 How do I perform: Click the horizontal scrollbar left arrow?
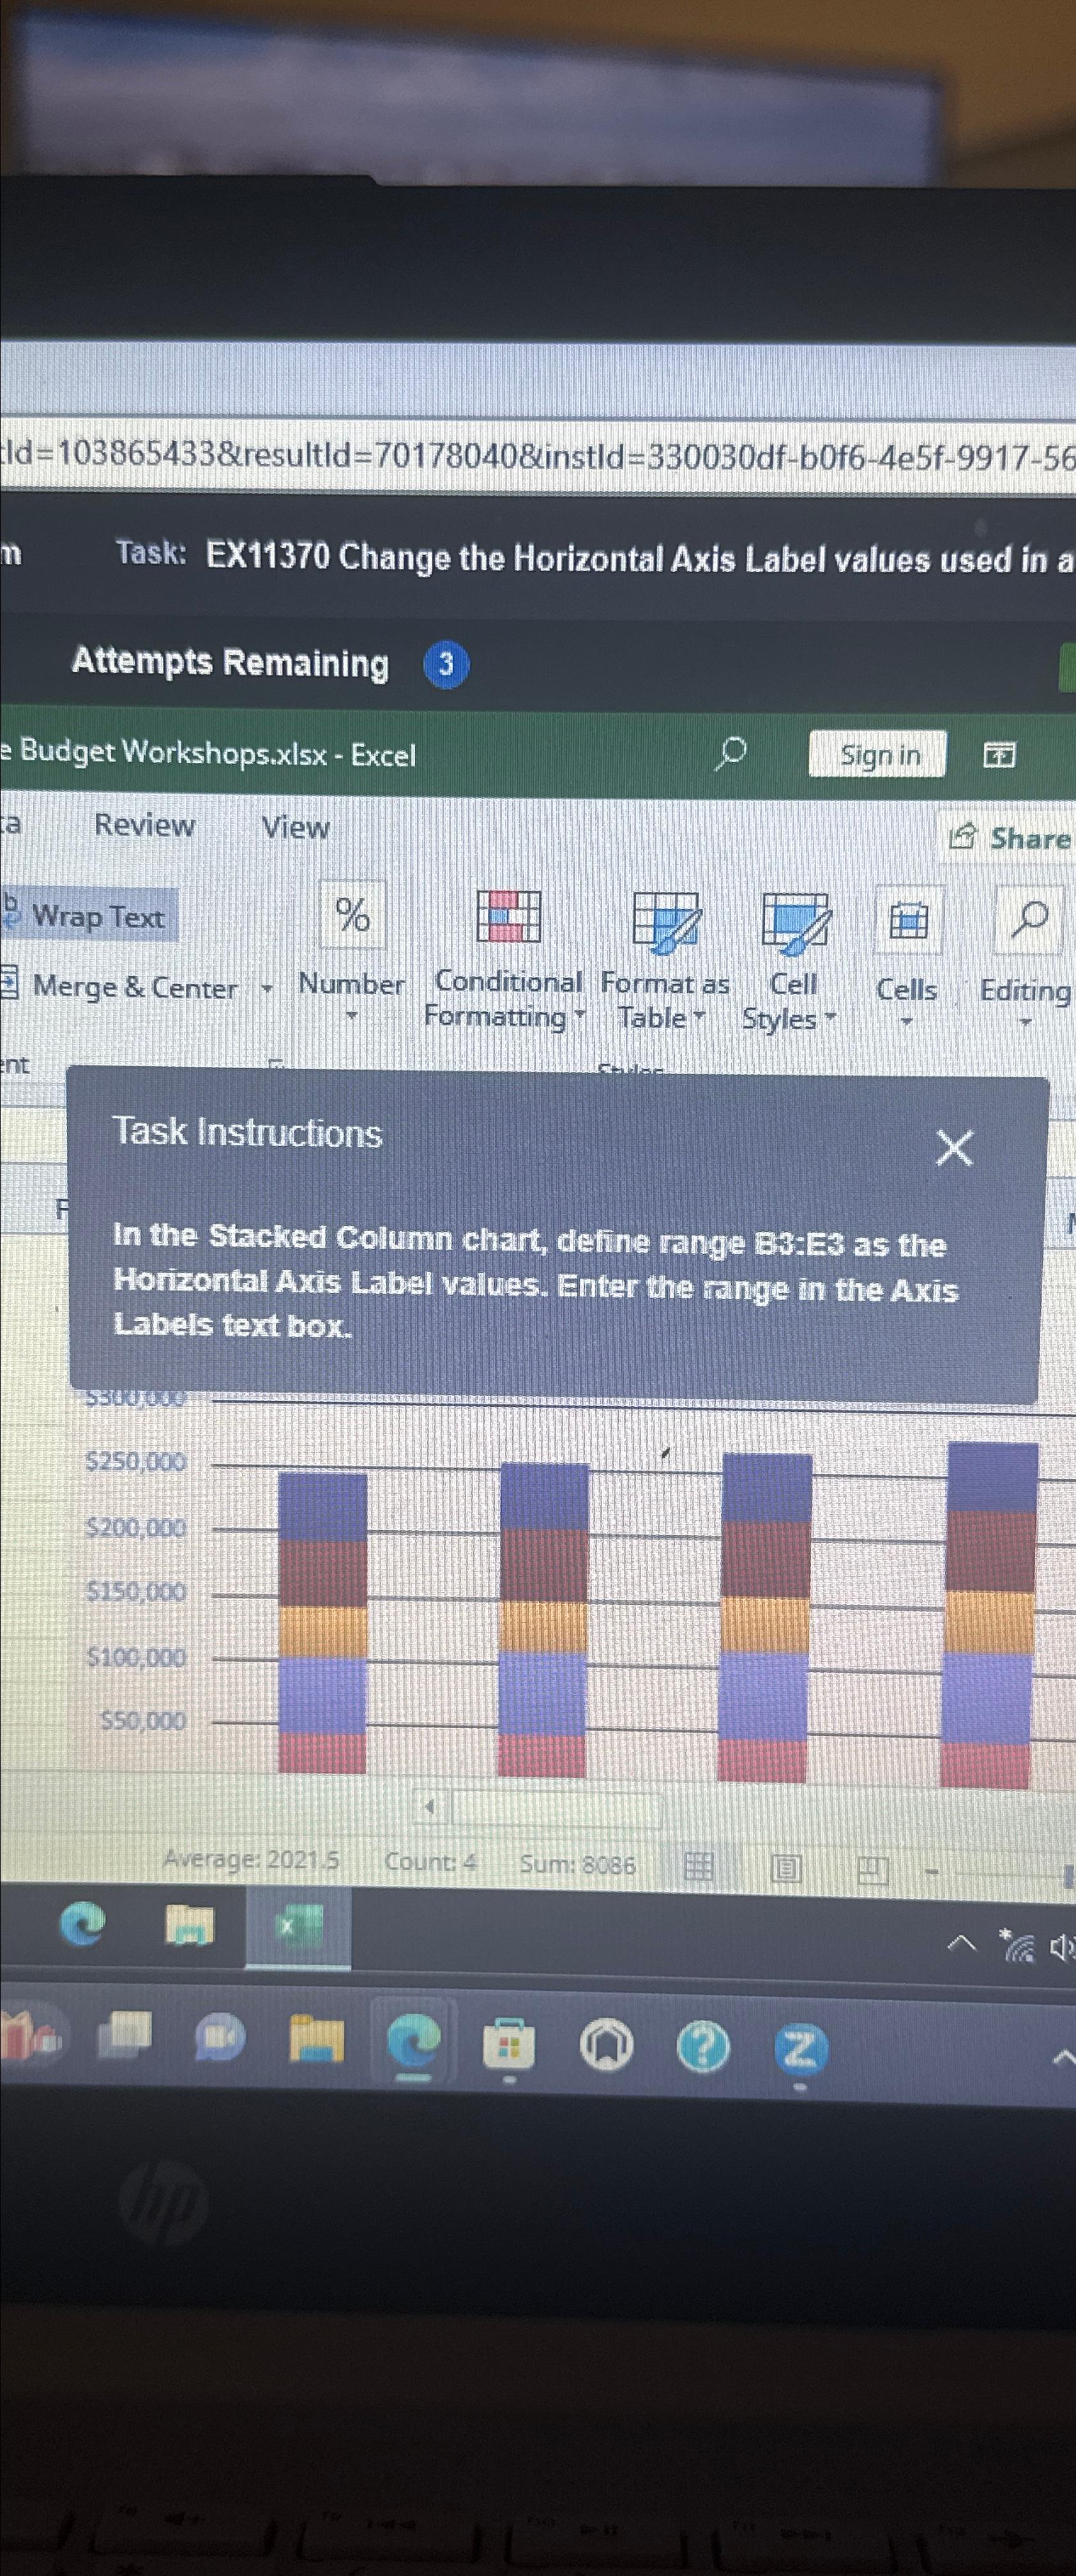tap(430, 1807)
